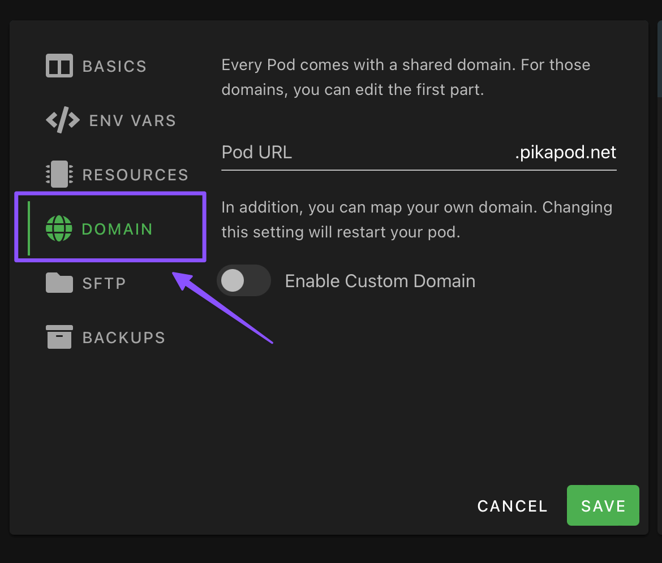Click the green Domain globe icon
The width and height of the screenshot is (662, 563).
(x=59, y=229)
